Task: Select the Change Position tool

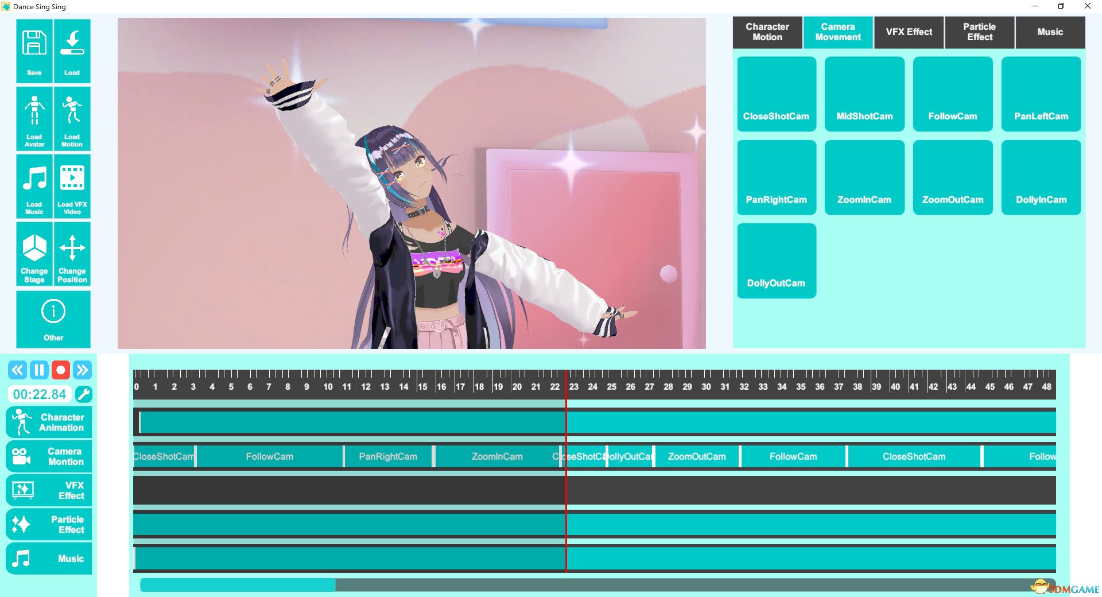Action: pos(72,254)
